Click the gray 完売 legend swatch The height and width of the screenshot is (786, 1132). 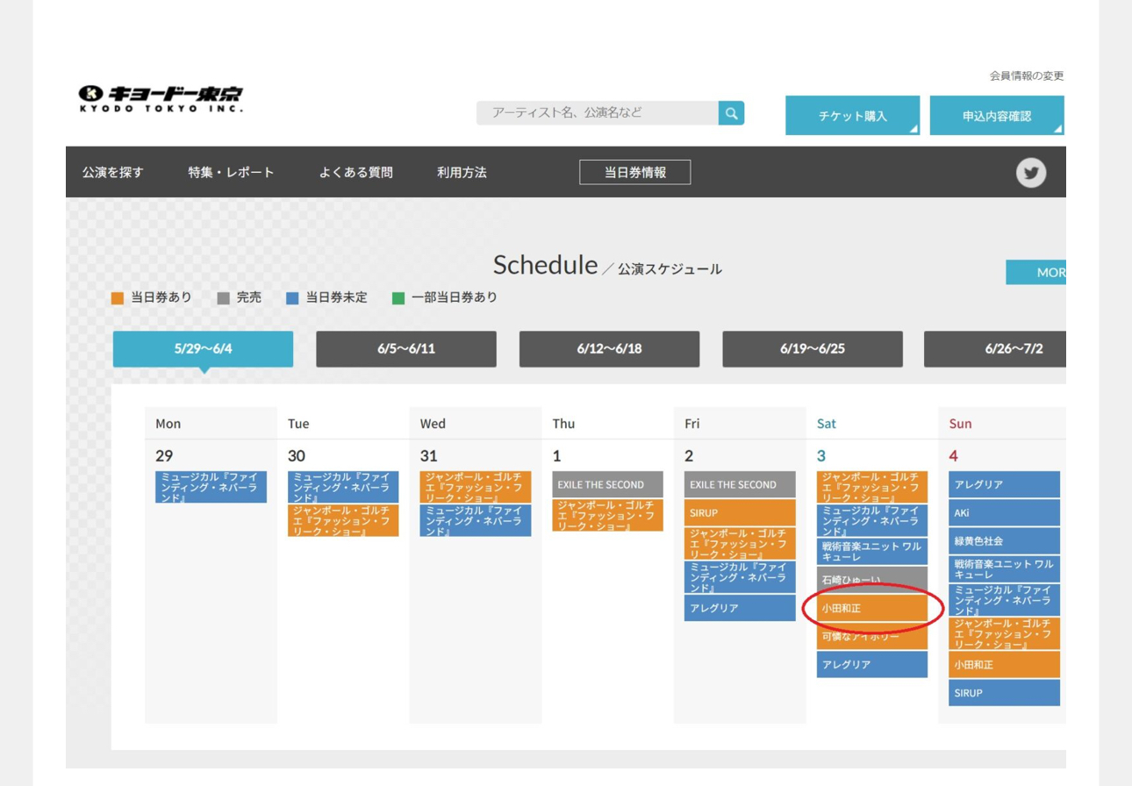pos(224,298)
